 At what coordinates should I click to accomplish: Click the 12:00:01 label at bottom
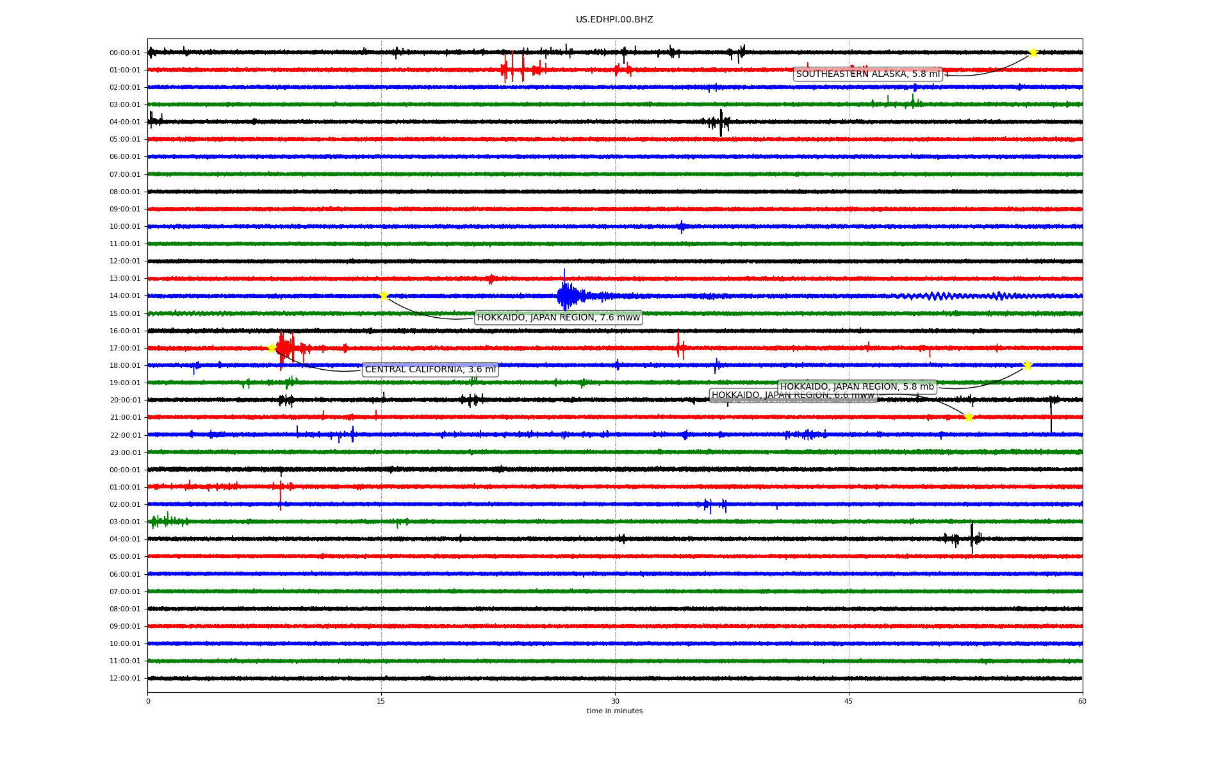tap(125, 678)
